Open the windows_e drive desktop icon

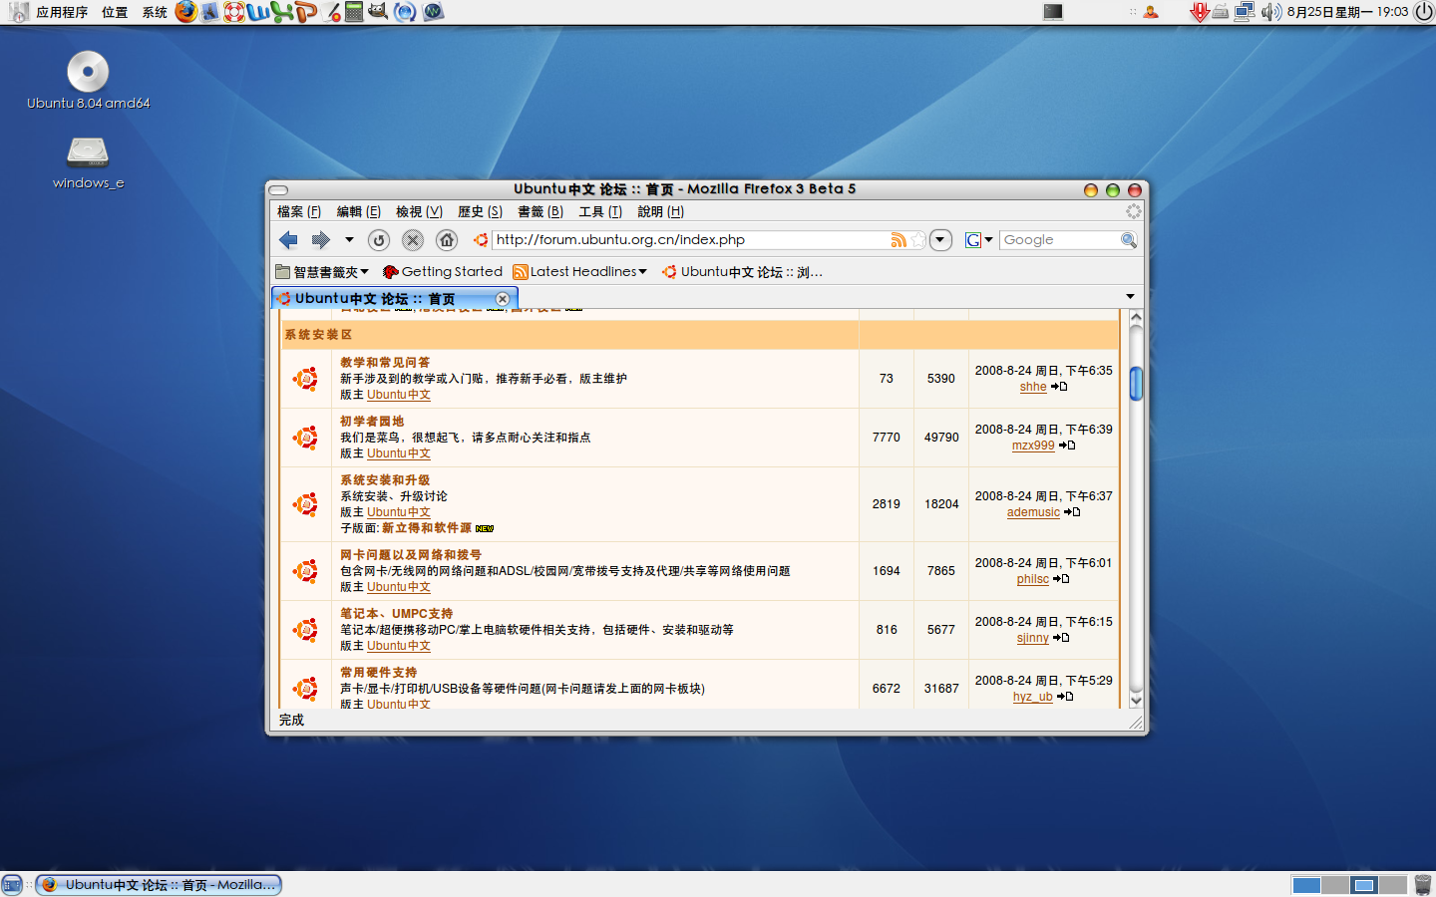(88, 161)
